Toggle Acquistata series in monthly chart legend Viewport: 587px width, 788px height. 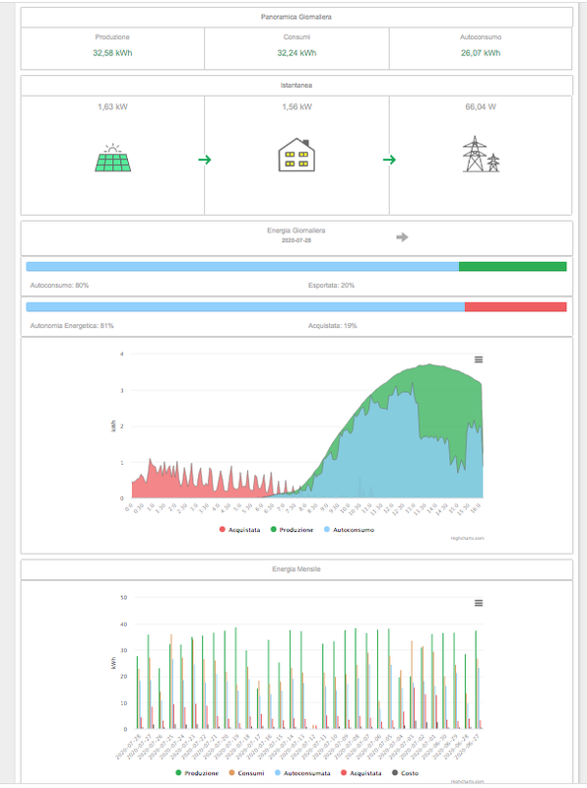coord(360,773)
